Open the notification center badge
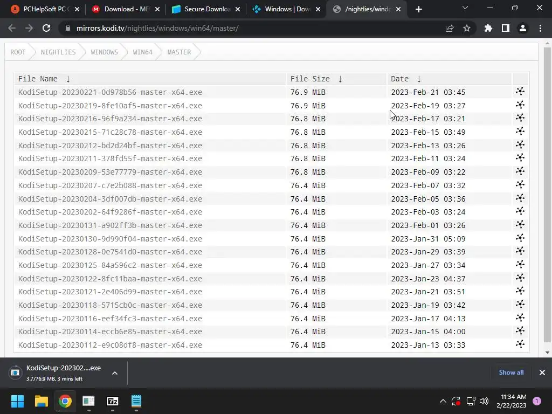The width and height of the screenshot is (552, 414). point(537,401)
